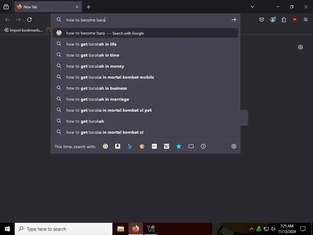
Task: Close the New Tab tab
Action: (x=77, y=7)
